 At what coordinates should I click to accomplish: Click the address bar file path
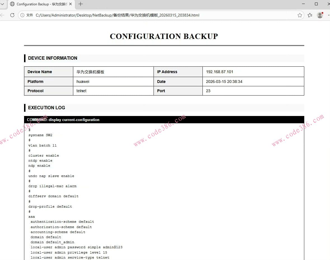(117, 15)
